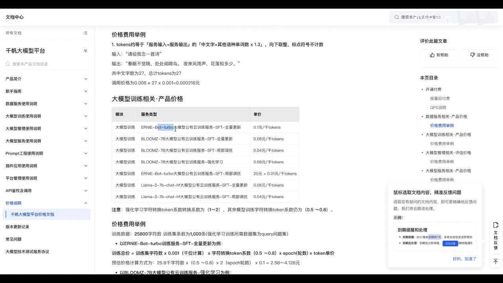503x283 pixels.
Task: Click the back-to-top arrow icon
Action: coord(496,262)
